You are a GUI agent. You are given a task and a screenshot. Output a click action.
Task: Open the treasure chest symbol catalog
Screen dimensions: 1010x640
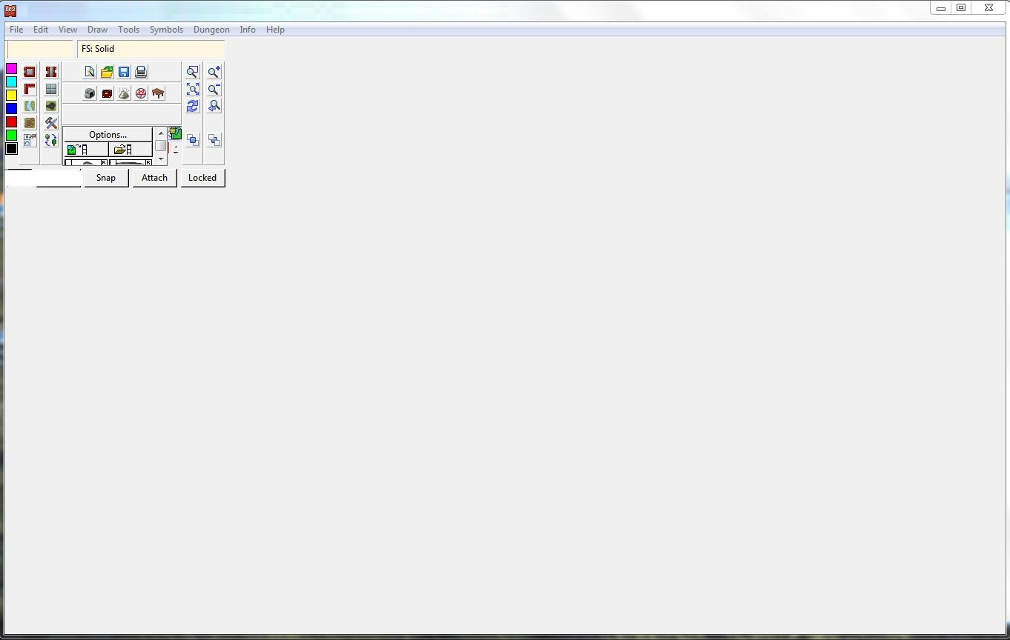107,93
